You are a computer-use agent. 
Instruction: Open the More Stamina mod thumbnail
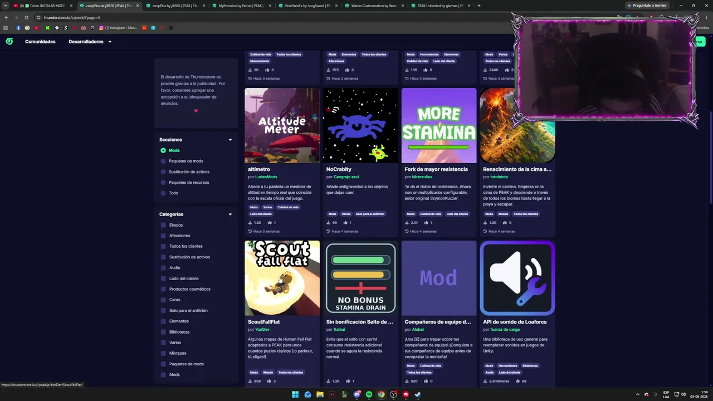pos(439,125)
